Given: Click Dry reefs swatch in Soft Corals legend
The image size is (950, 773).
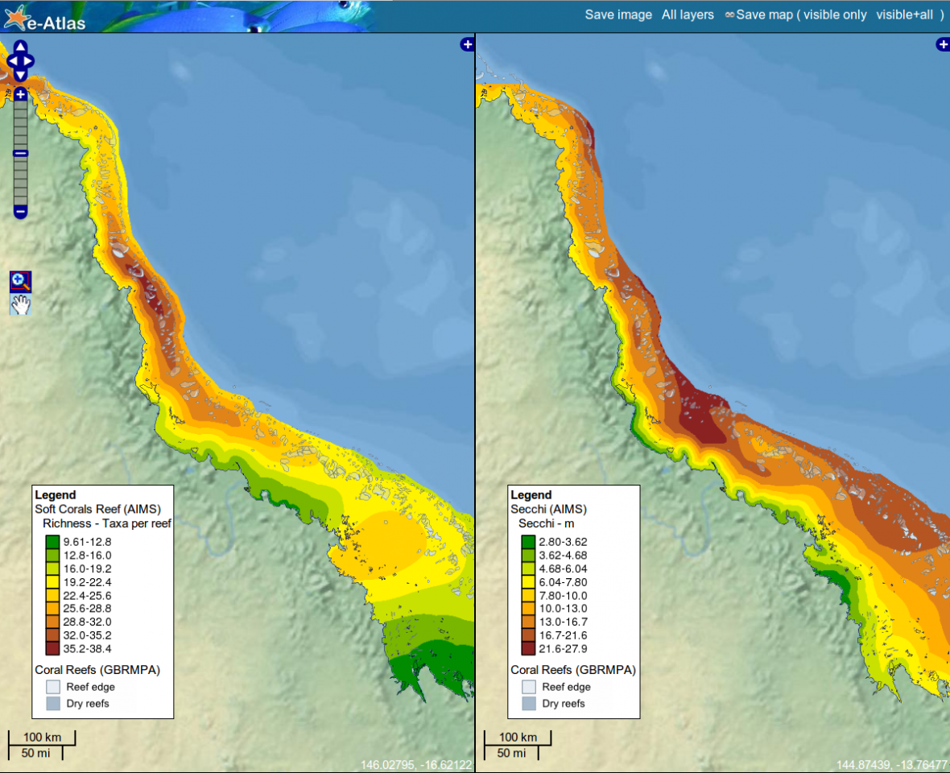Looking at the screenshot, I should click(53, 703).
